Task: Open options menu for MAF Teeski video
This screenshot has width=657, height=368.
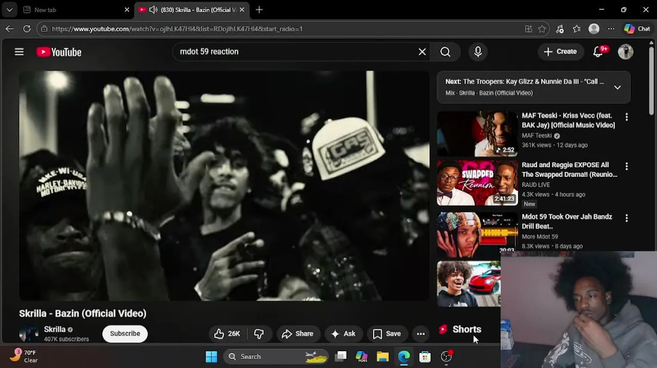Action: 626,117
